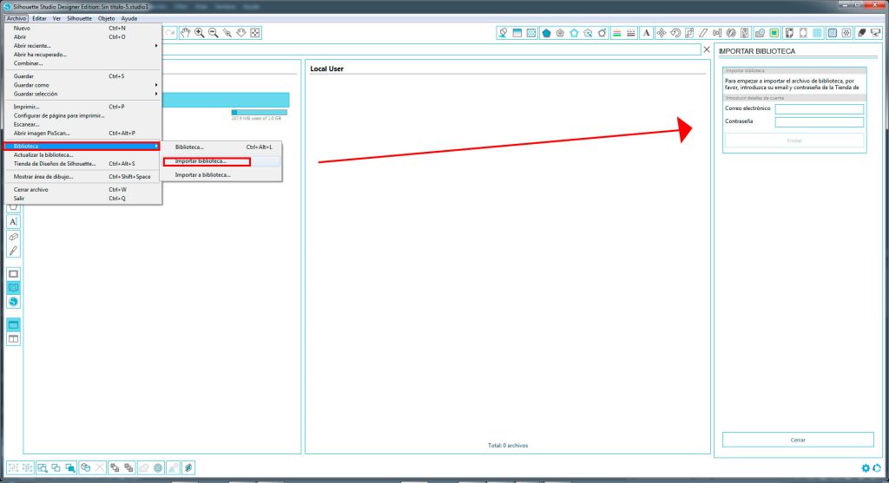Viewport: 889px width, 483px height.
Task: Click the Cerrar button in import panel
Action: (x=798, y=440)
